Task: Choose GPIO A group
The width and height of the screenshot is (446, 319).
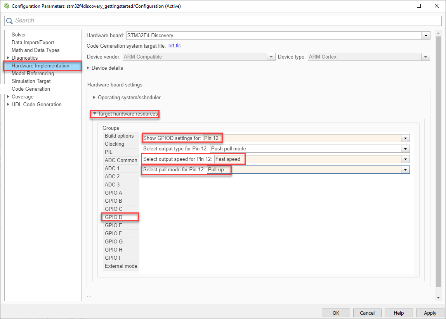Action: 113,193
